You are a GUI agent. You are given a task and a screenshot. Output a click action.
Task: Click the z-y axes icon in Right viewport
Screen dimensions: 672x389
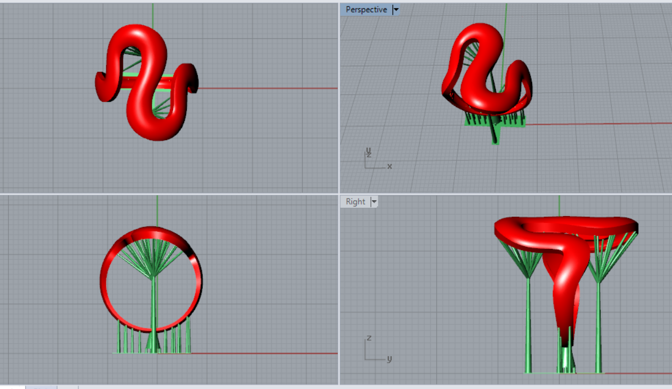(x=375, y=349)
